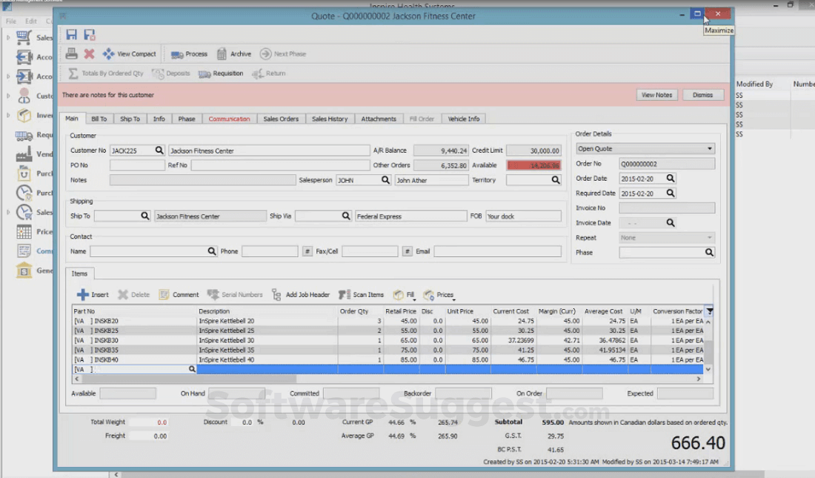Image resolution: width=815 pixels, height=478 pixels.
Task: Open the Phase tab
Action: [187, 119]
